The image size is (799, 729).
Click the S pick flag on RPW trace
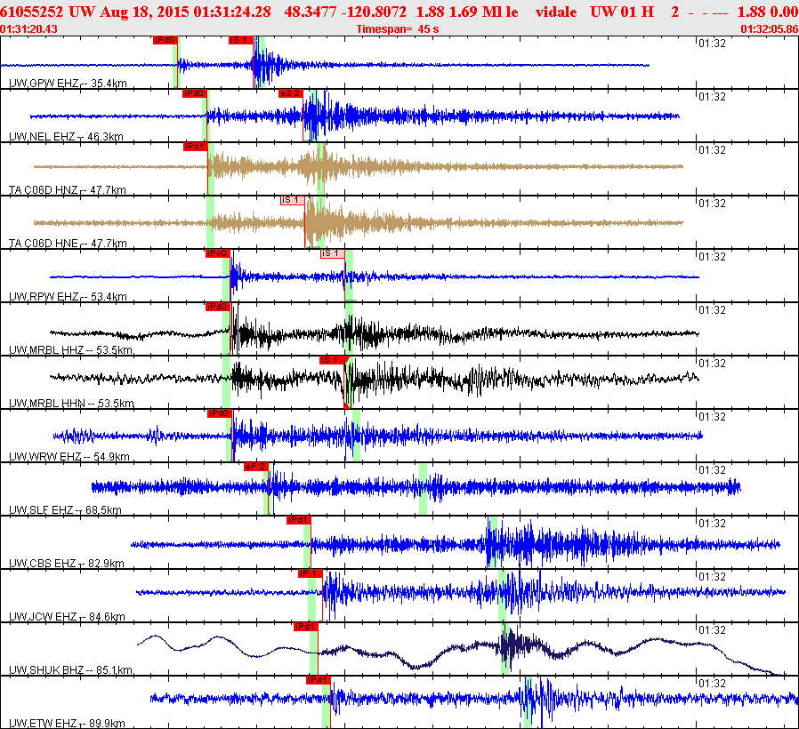[x=332, y=253]
